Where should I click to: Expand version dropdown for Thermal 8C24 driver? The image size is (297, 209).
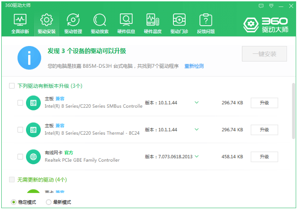(x=196, y=129)
